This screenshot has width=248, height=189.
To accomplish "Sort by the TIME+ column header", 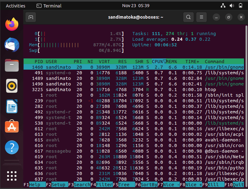I will pyautogui.click(x=192, y=62).
